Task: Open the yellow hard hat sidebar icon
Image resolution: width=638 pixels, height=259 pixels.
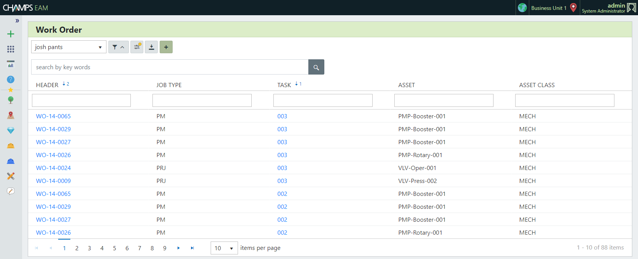Action: pos(11,146)
